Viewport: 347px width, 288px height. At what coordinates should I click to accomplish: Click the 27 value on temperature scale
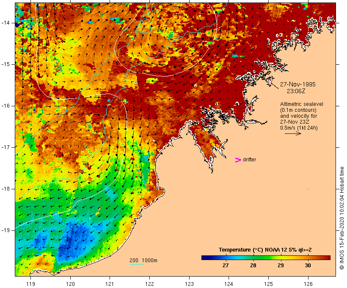coord(226,265)
